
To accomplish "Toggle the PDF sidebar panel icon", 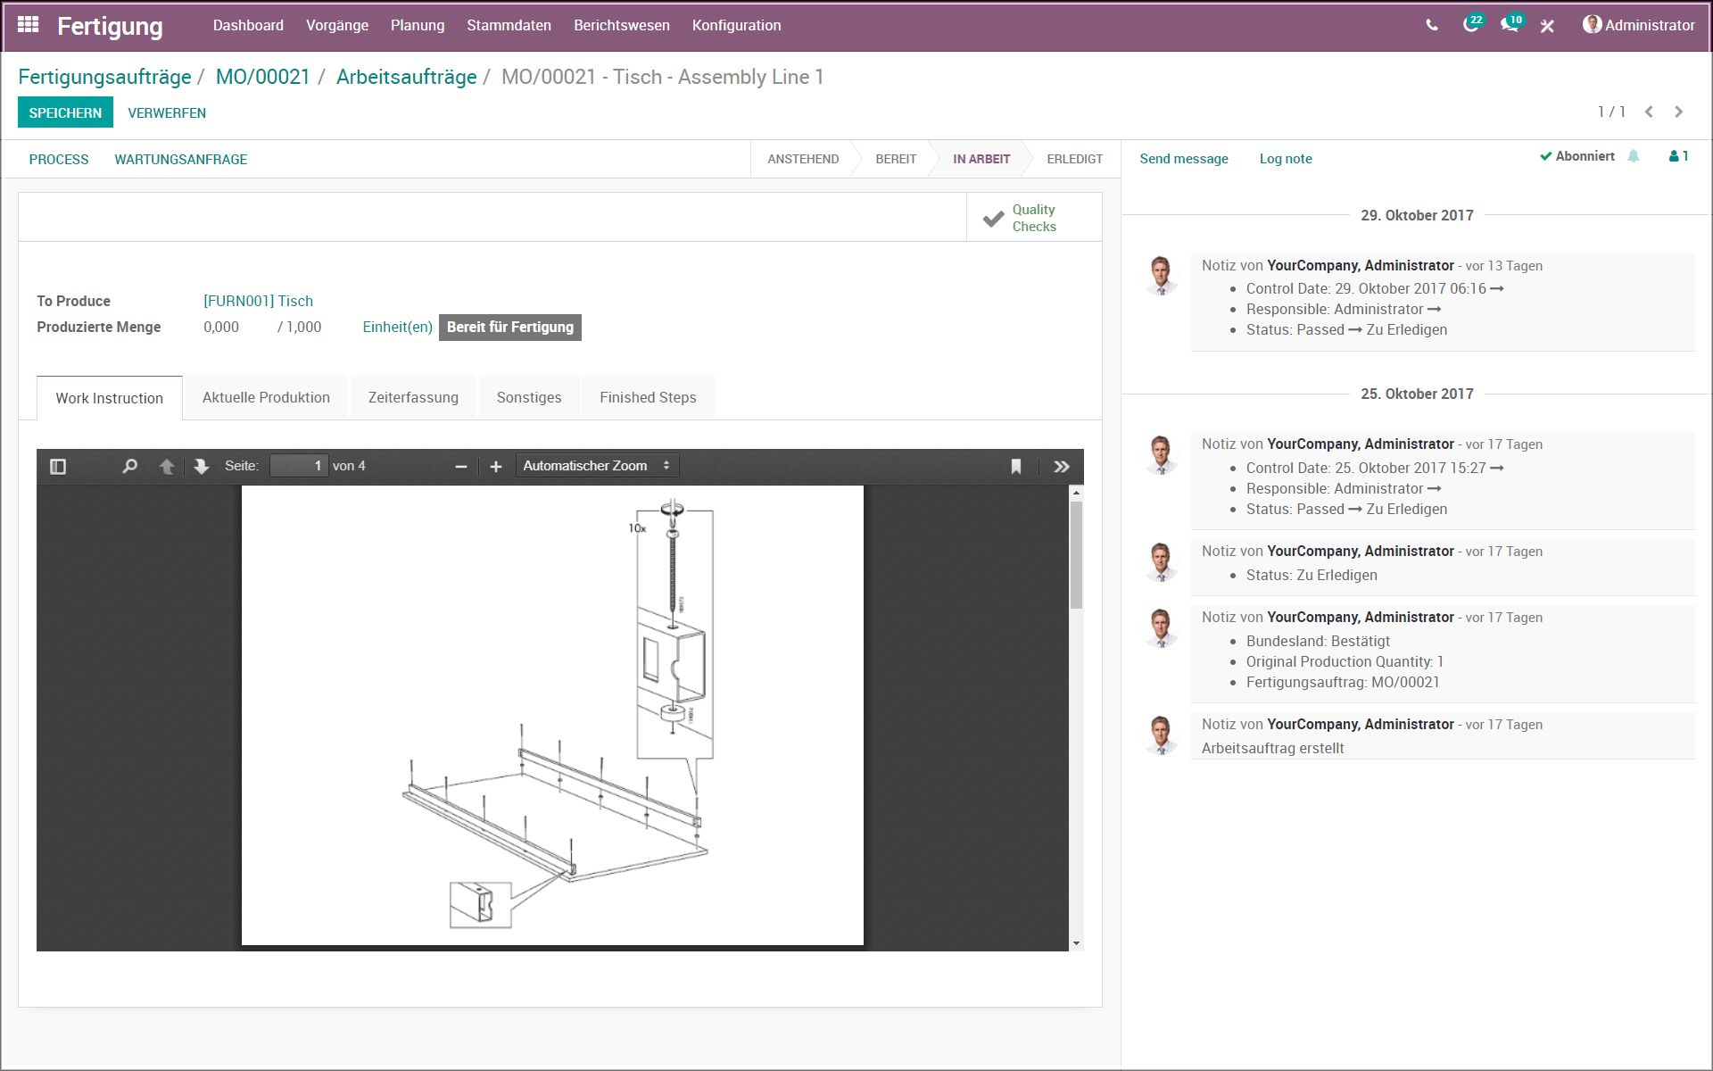I will (x=58, y=466).
